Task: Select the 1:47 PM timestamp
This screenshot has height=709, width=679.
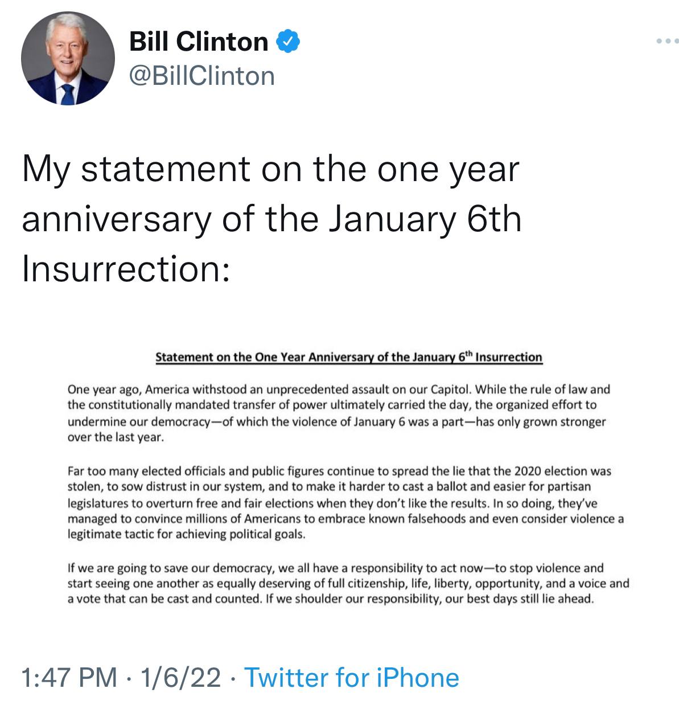Action: 69,678
